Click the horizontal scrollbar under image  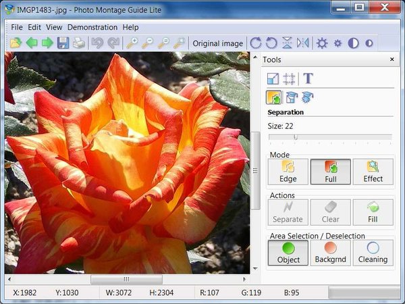point(126,279)
